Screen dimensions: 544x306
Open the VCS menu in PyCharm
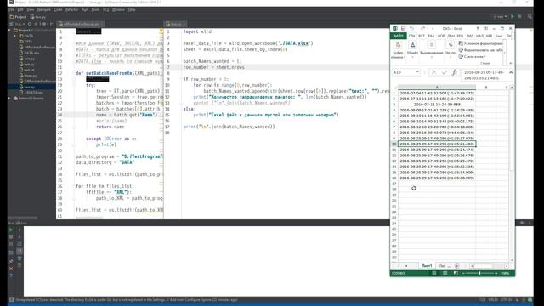click(105, 9)
